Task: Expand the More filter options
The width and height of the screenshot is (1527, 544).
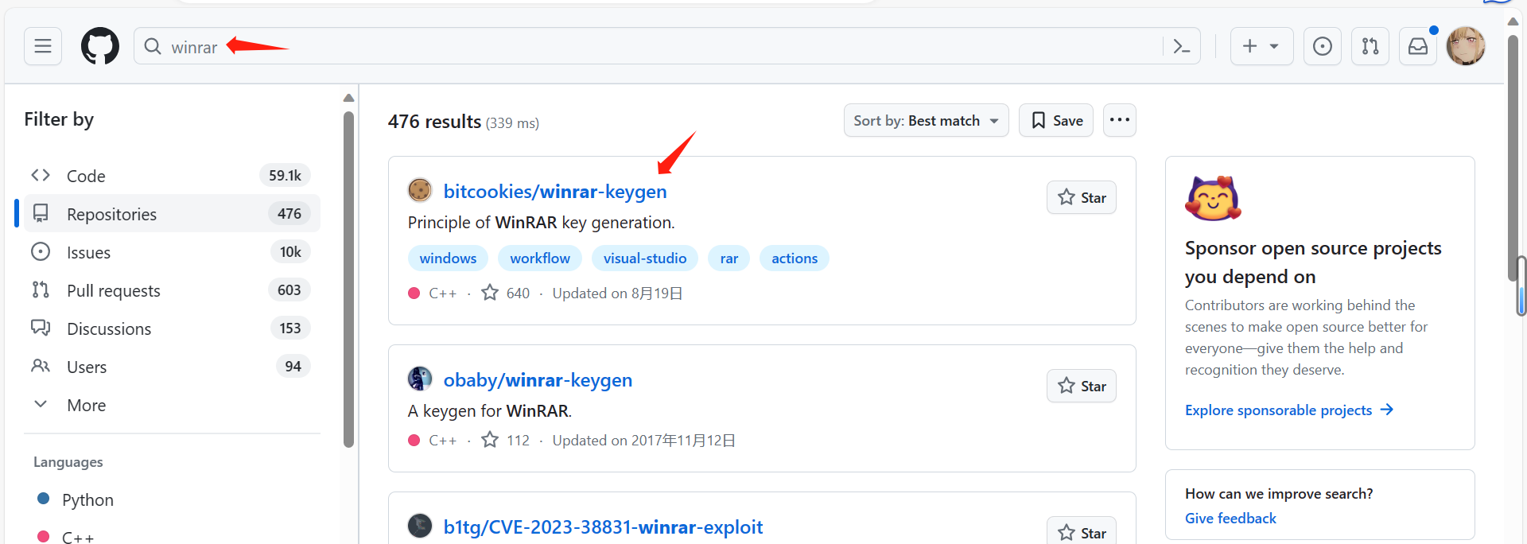Action: click(x=86, y=406)
